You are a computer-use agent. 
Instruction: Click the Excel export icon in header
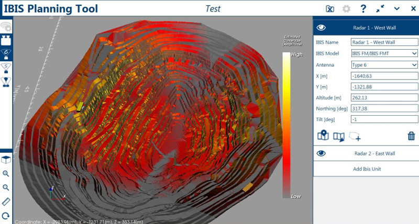click(x=329, y=8)
